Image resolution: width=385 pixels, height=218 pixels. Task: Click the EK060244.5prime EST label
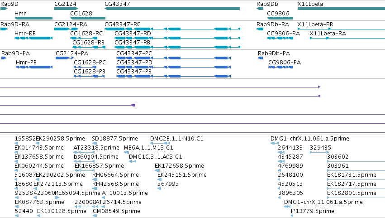pyautogui.click(x=39, y=166)
